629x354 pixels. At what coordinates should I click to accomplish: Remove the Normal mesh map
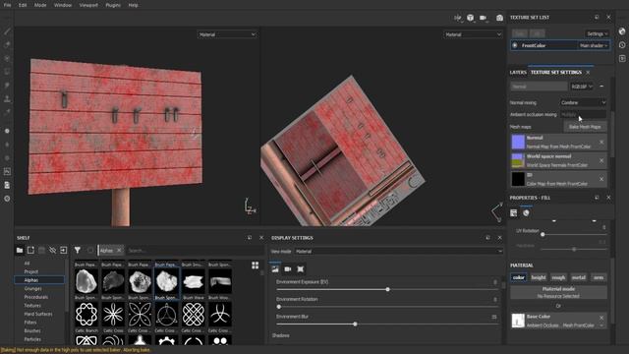pos(601,142)
